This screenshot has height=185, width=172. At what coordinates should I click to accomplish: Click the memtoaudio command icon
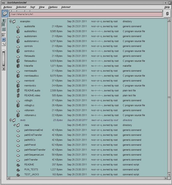click(18, 72)
